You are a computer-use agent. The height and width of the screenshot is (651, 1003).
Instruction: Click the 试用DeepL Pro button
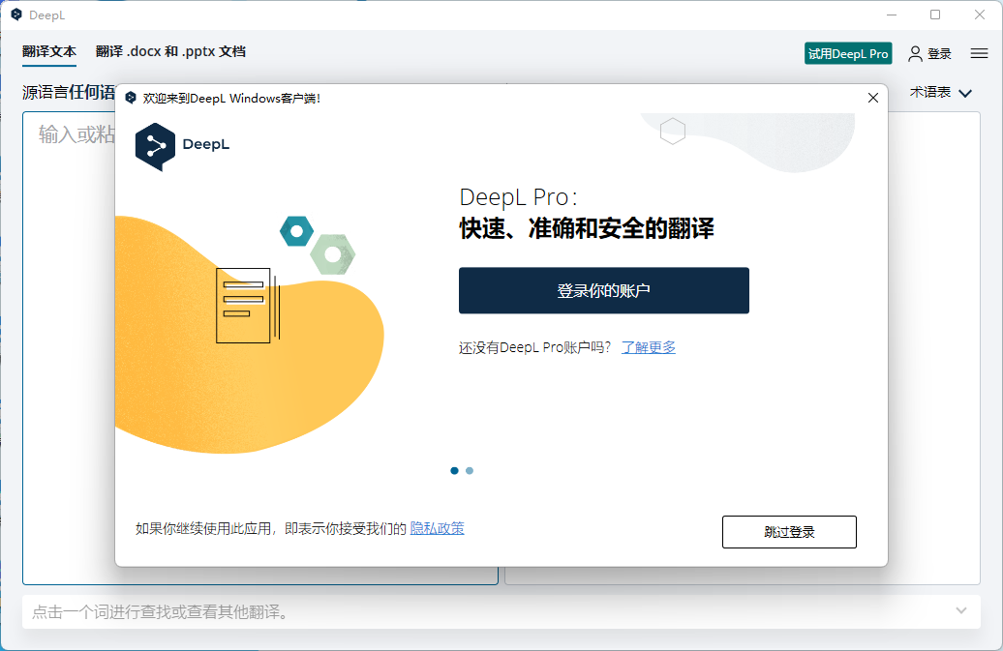[848, 53]
